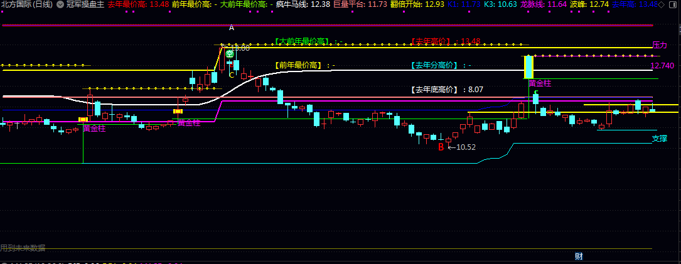681x264 pixels.
Task: Click the 压力 resistance label
Action: pyautogui.click(x=659, y=45)
